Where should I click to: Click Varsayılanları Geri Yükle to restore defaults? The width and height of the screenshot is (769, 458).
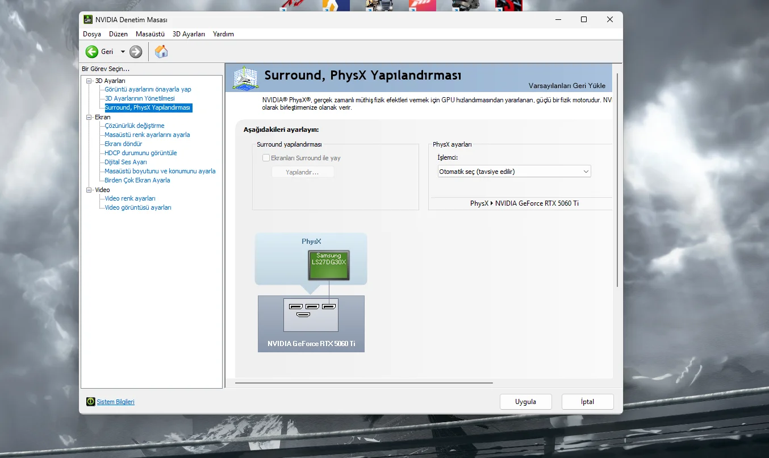pyautogui.click(x=567, y=86)
